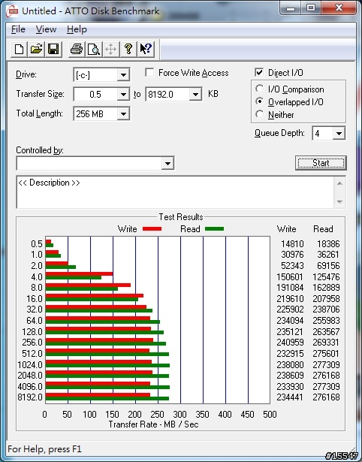Click the write value 240959

click(290, 343)
